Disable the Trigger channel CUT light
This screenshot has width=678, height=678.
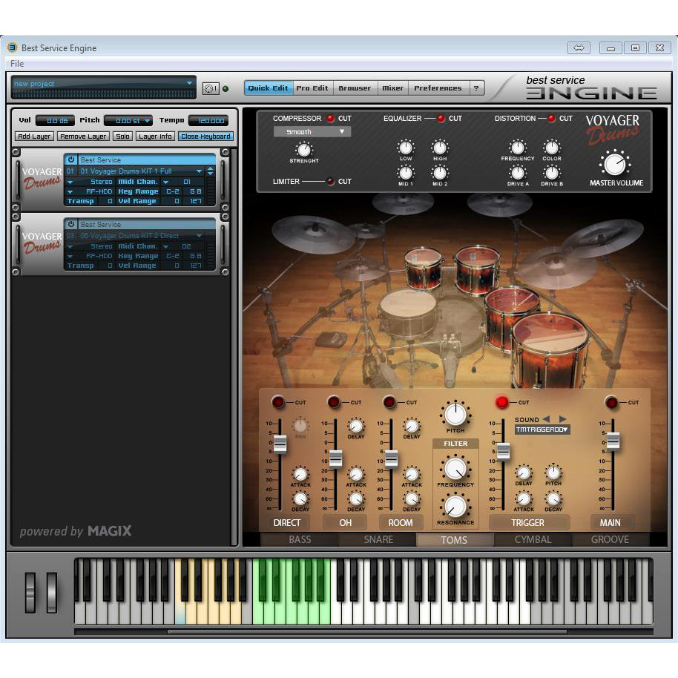502,402
